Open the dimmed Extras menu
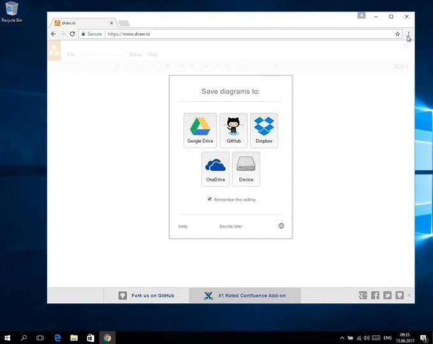Image resolution: width=433 pixels, height=344 pixels. pyautogui.click(x=136, y=54)
